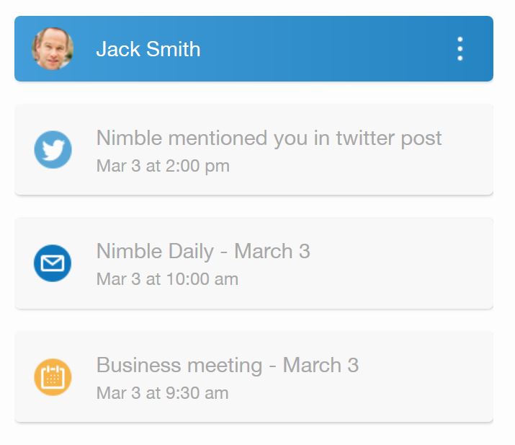This screenshot has width=515, height=445.
Task: Open "Nimble mentioned you in twitter post"
Action: coord(269,138)
